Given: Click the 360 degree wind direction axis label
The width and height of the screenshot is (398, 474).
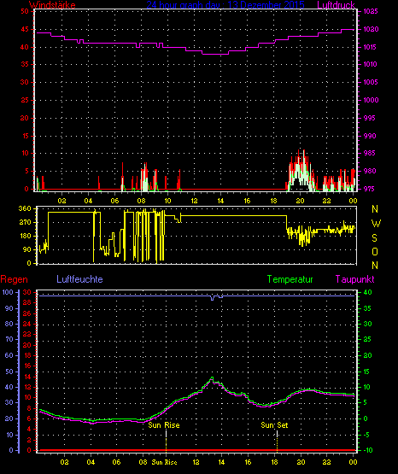Looking at the screenshot, I should tap(25, 208).
